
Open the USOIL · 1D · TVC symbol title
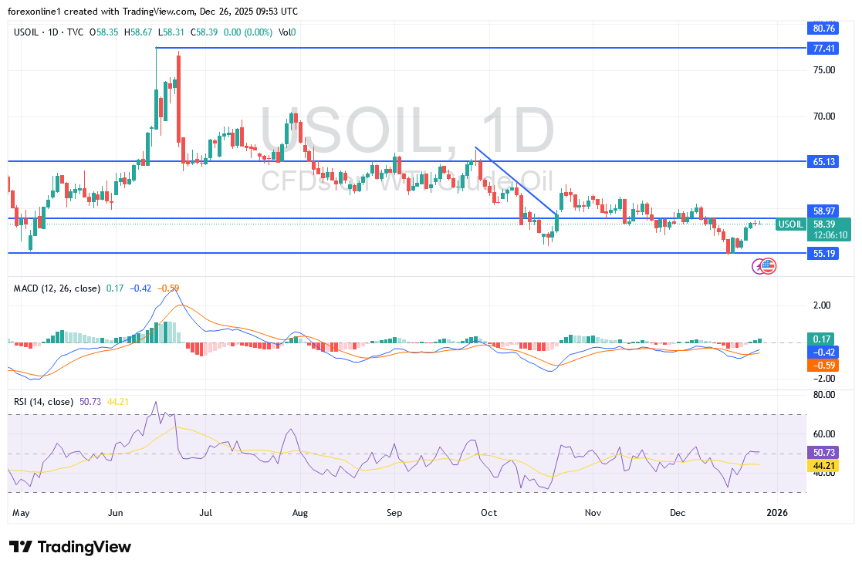49,32
